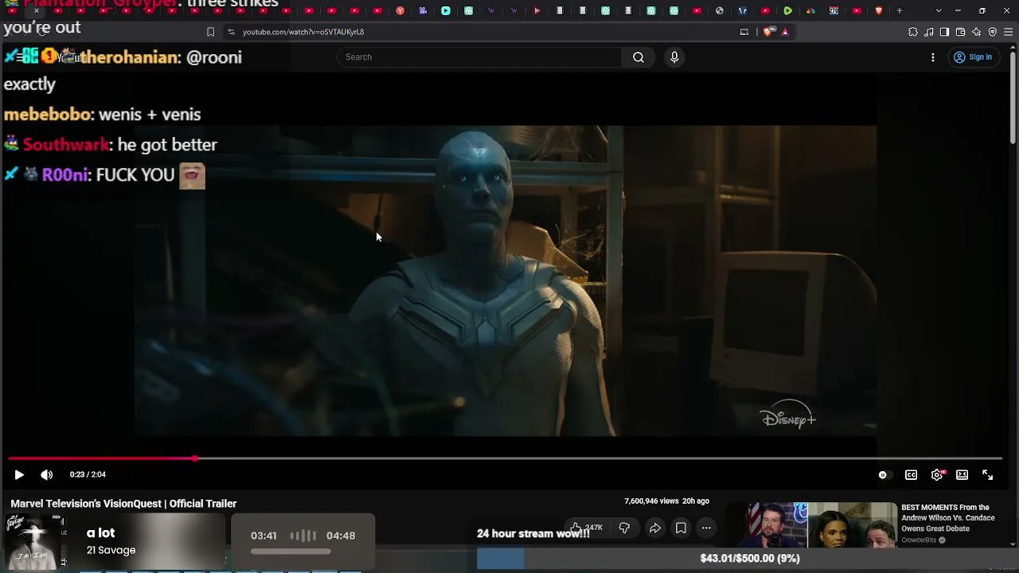This screenshot has height=573, width=1019.
Task: Mute the video with the speaker icon
Action: click(47, 475)
